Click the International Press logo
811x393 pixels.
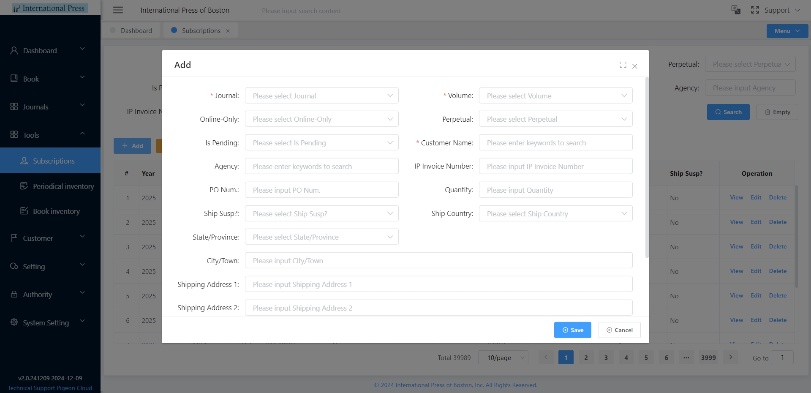coord(50,8)
